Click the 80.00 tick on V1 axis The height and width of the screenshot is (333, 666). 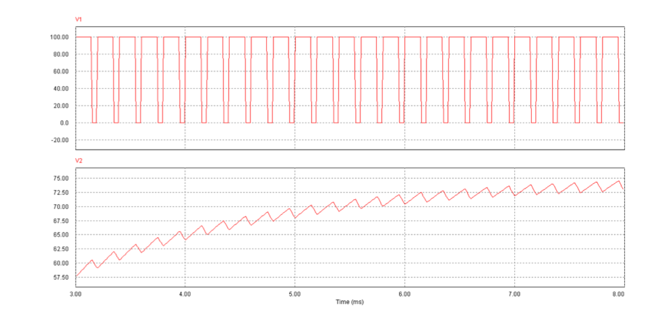click(x=61, y=54)
